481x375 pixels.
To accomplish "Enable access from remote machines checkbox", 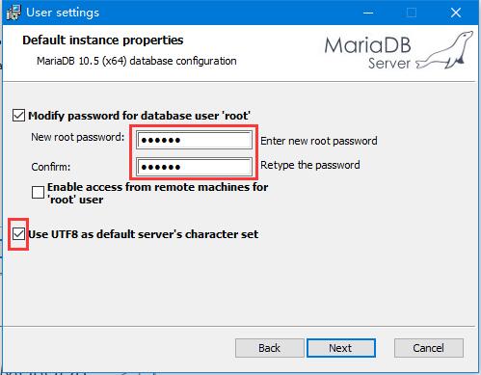I will pyautogui.click(x=38, y=193).
